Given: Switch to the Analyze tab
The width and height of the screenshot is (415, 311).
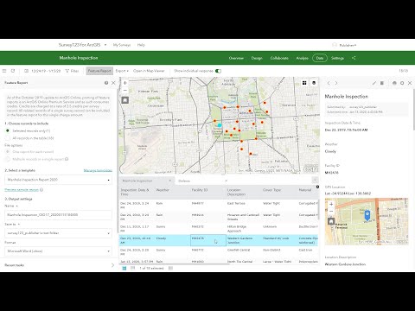Looking at the screenshot, I should click(303, 58).
